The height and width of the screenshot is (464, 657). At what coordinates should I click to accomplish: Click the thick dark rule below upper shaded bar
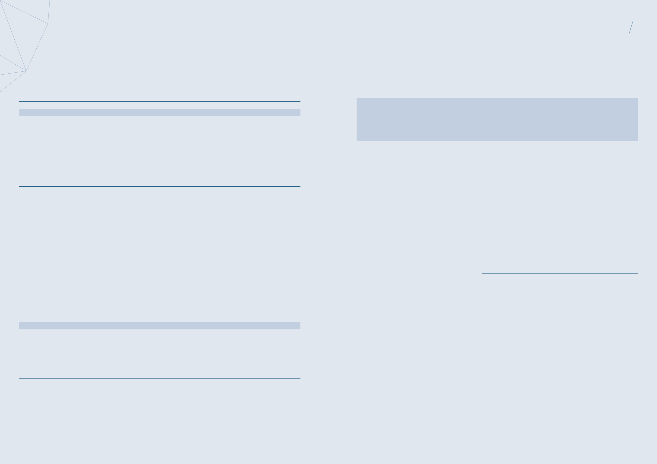(159, 186)
